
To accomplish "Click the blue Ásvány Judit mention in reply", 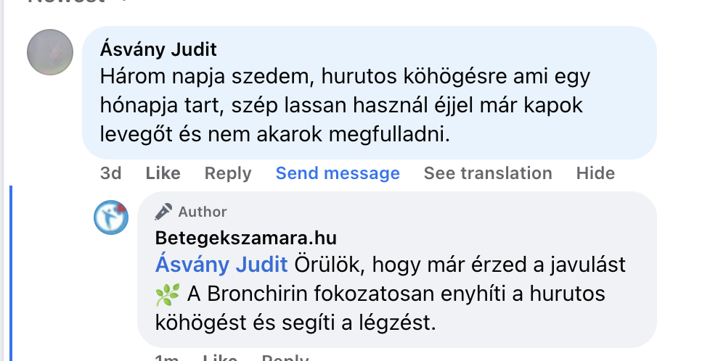I will pyautogui.click(x=221, y=265).
